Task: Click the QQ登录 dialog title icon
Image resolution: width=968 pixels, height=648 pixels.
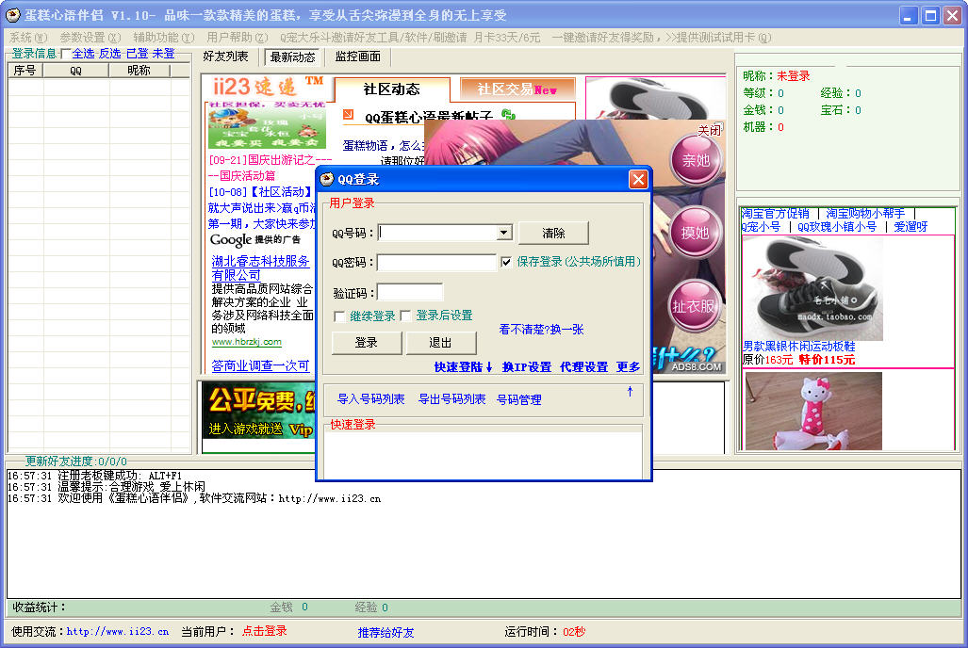Action: 327,180
